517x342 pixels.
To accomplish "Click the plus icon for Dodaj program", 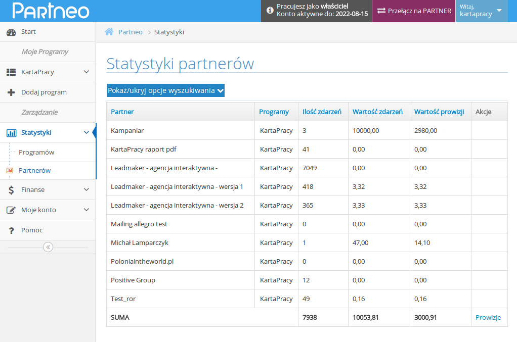I will click(11, 92).
